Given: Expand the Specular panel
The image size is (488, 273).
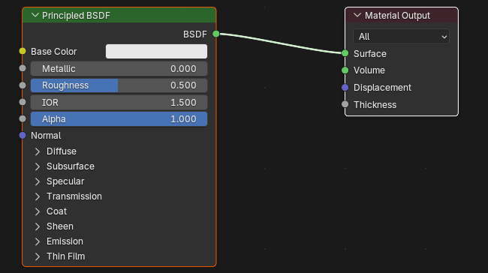Looking at the screenshot, I should point(38,181).
